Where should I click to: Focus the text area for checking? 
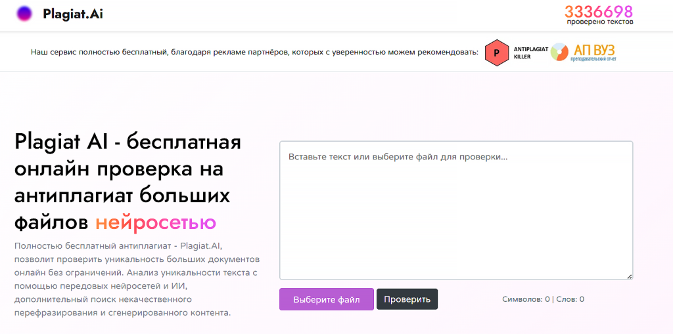pyautogui.click(x=456, y=211)
